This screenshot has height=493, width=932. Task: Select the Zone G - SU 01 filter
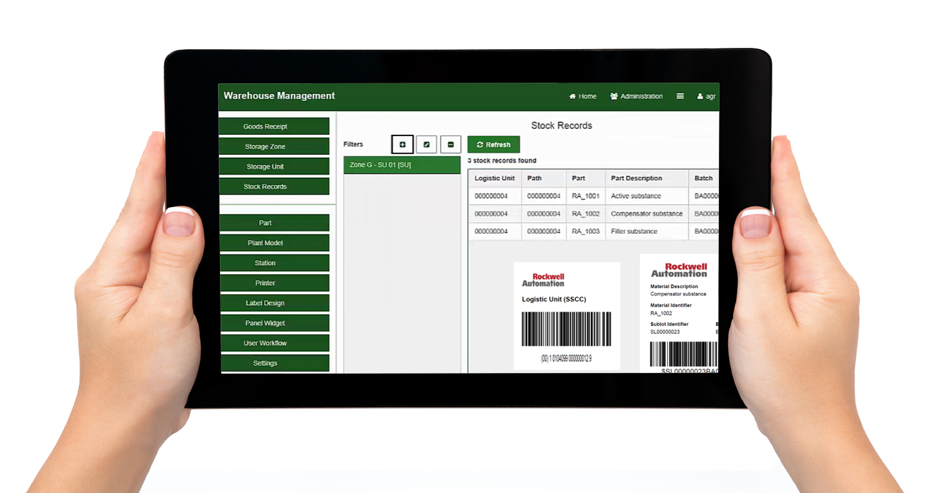click(x=401, y=165)
